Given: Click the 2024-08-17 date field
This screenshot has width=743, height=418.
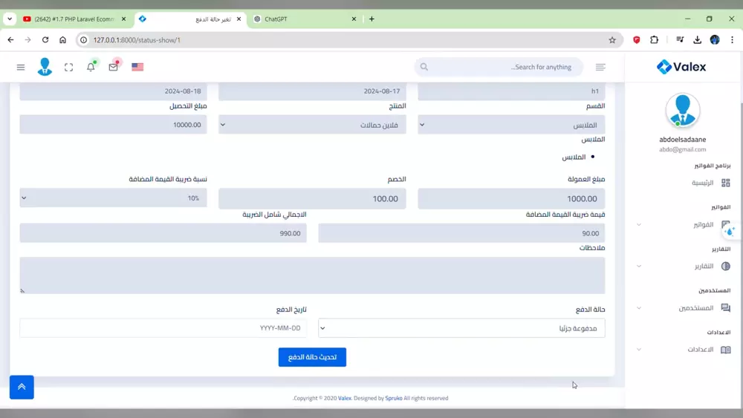Looking at the screenshot, I should [x=312, y=91].
